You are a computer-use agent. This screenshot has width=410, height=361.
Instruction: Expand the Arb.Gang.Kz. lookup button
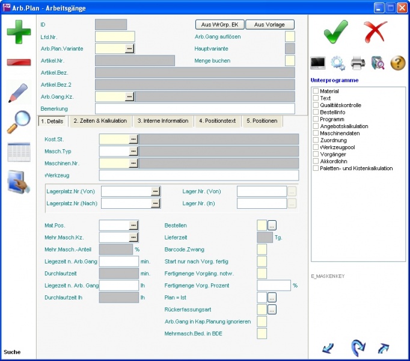tap(129, 96)
